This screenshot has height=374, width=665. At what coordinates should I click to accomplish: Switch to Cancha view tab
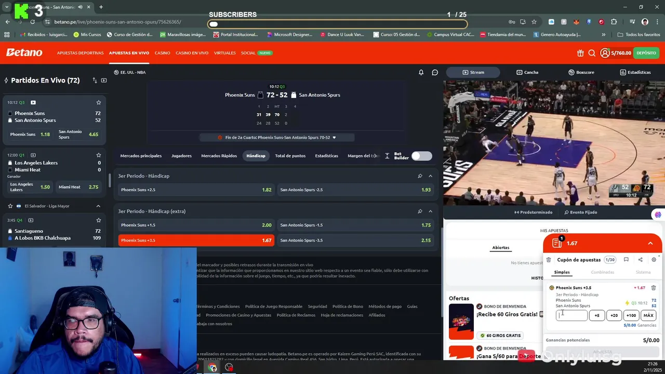click(x=527, y=72)
